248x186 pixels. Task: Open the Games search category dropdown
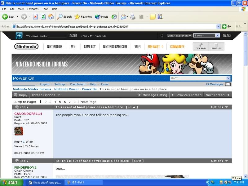(x=218, y=35)
